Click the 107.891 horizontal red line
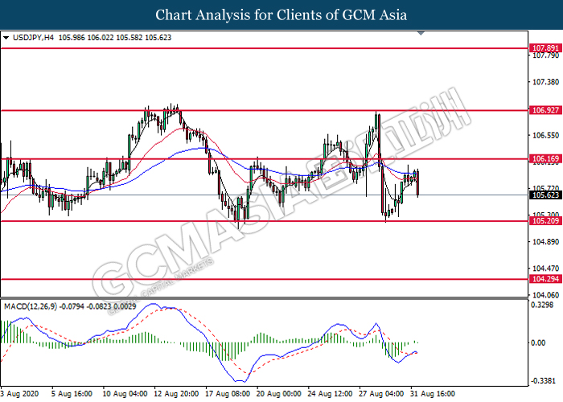Screen dimensions: 563x402 [265, 48]
